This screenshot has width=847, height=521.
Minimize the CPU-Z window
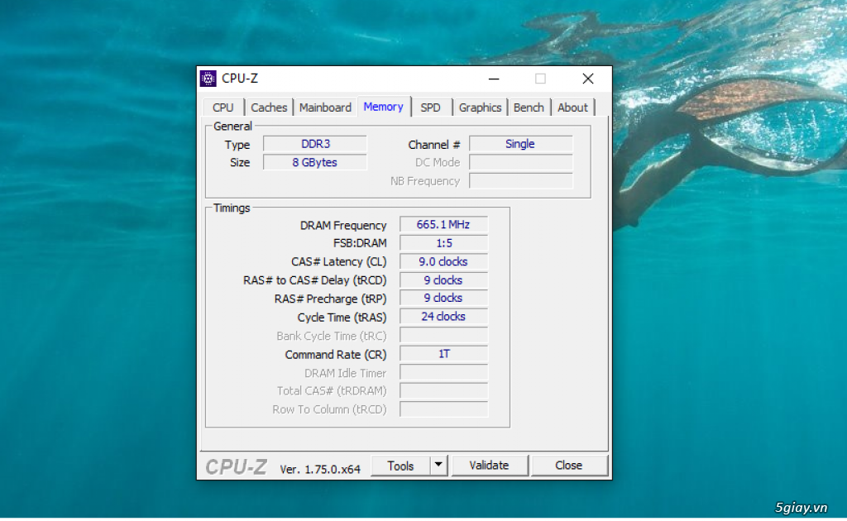pos(494,79)
